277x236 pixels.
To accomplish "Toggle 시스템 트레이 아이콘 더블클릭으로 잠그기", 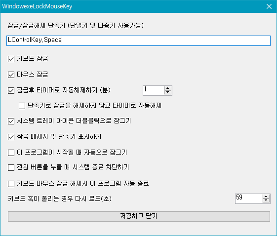I will click(x=11, y=121).
